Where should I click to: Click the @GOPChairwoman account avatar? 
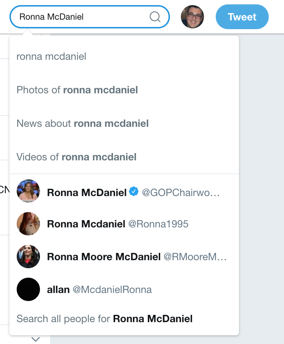point(28,191)
